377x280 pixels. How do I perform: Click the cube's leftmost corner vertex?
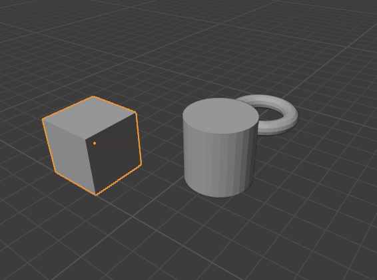(43, 119)
